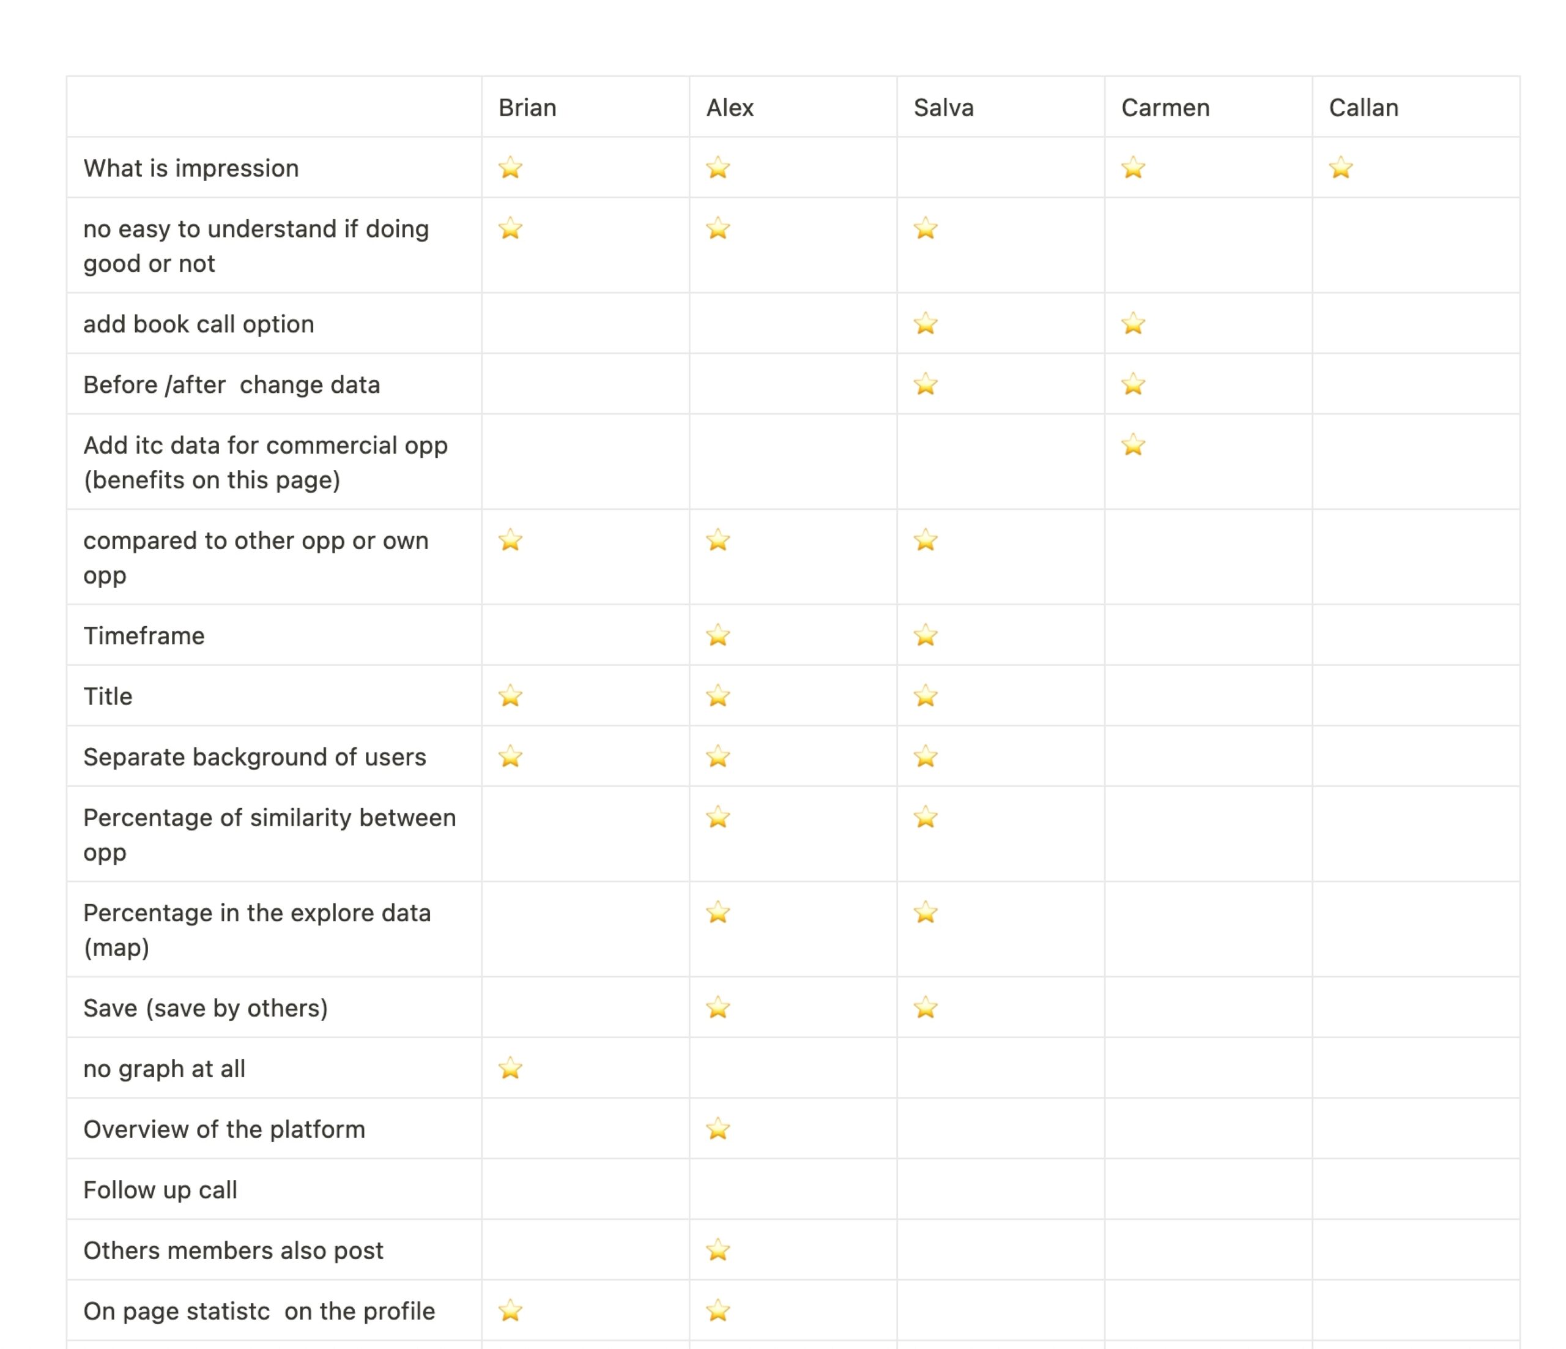Select Carmen's star for add book call option
The height and width of the screenshot is (1349, 1566).
1133,324
